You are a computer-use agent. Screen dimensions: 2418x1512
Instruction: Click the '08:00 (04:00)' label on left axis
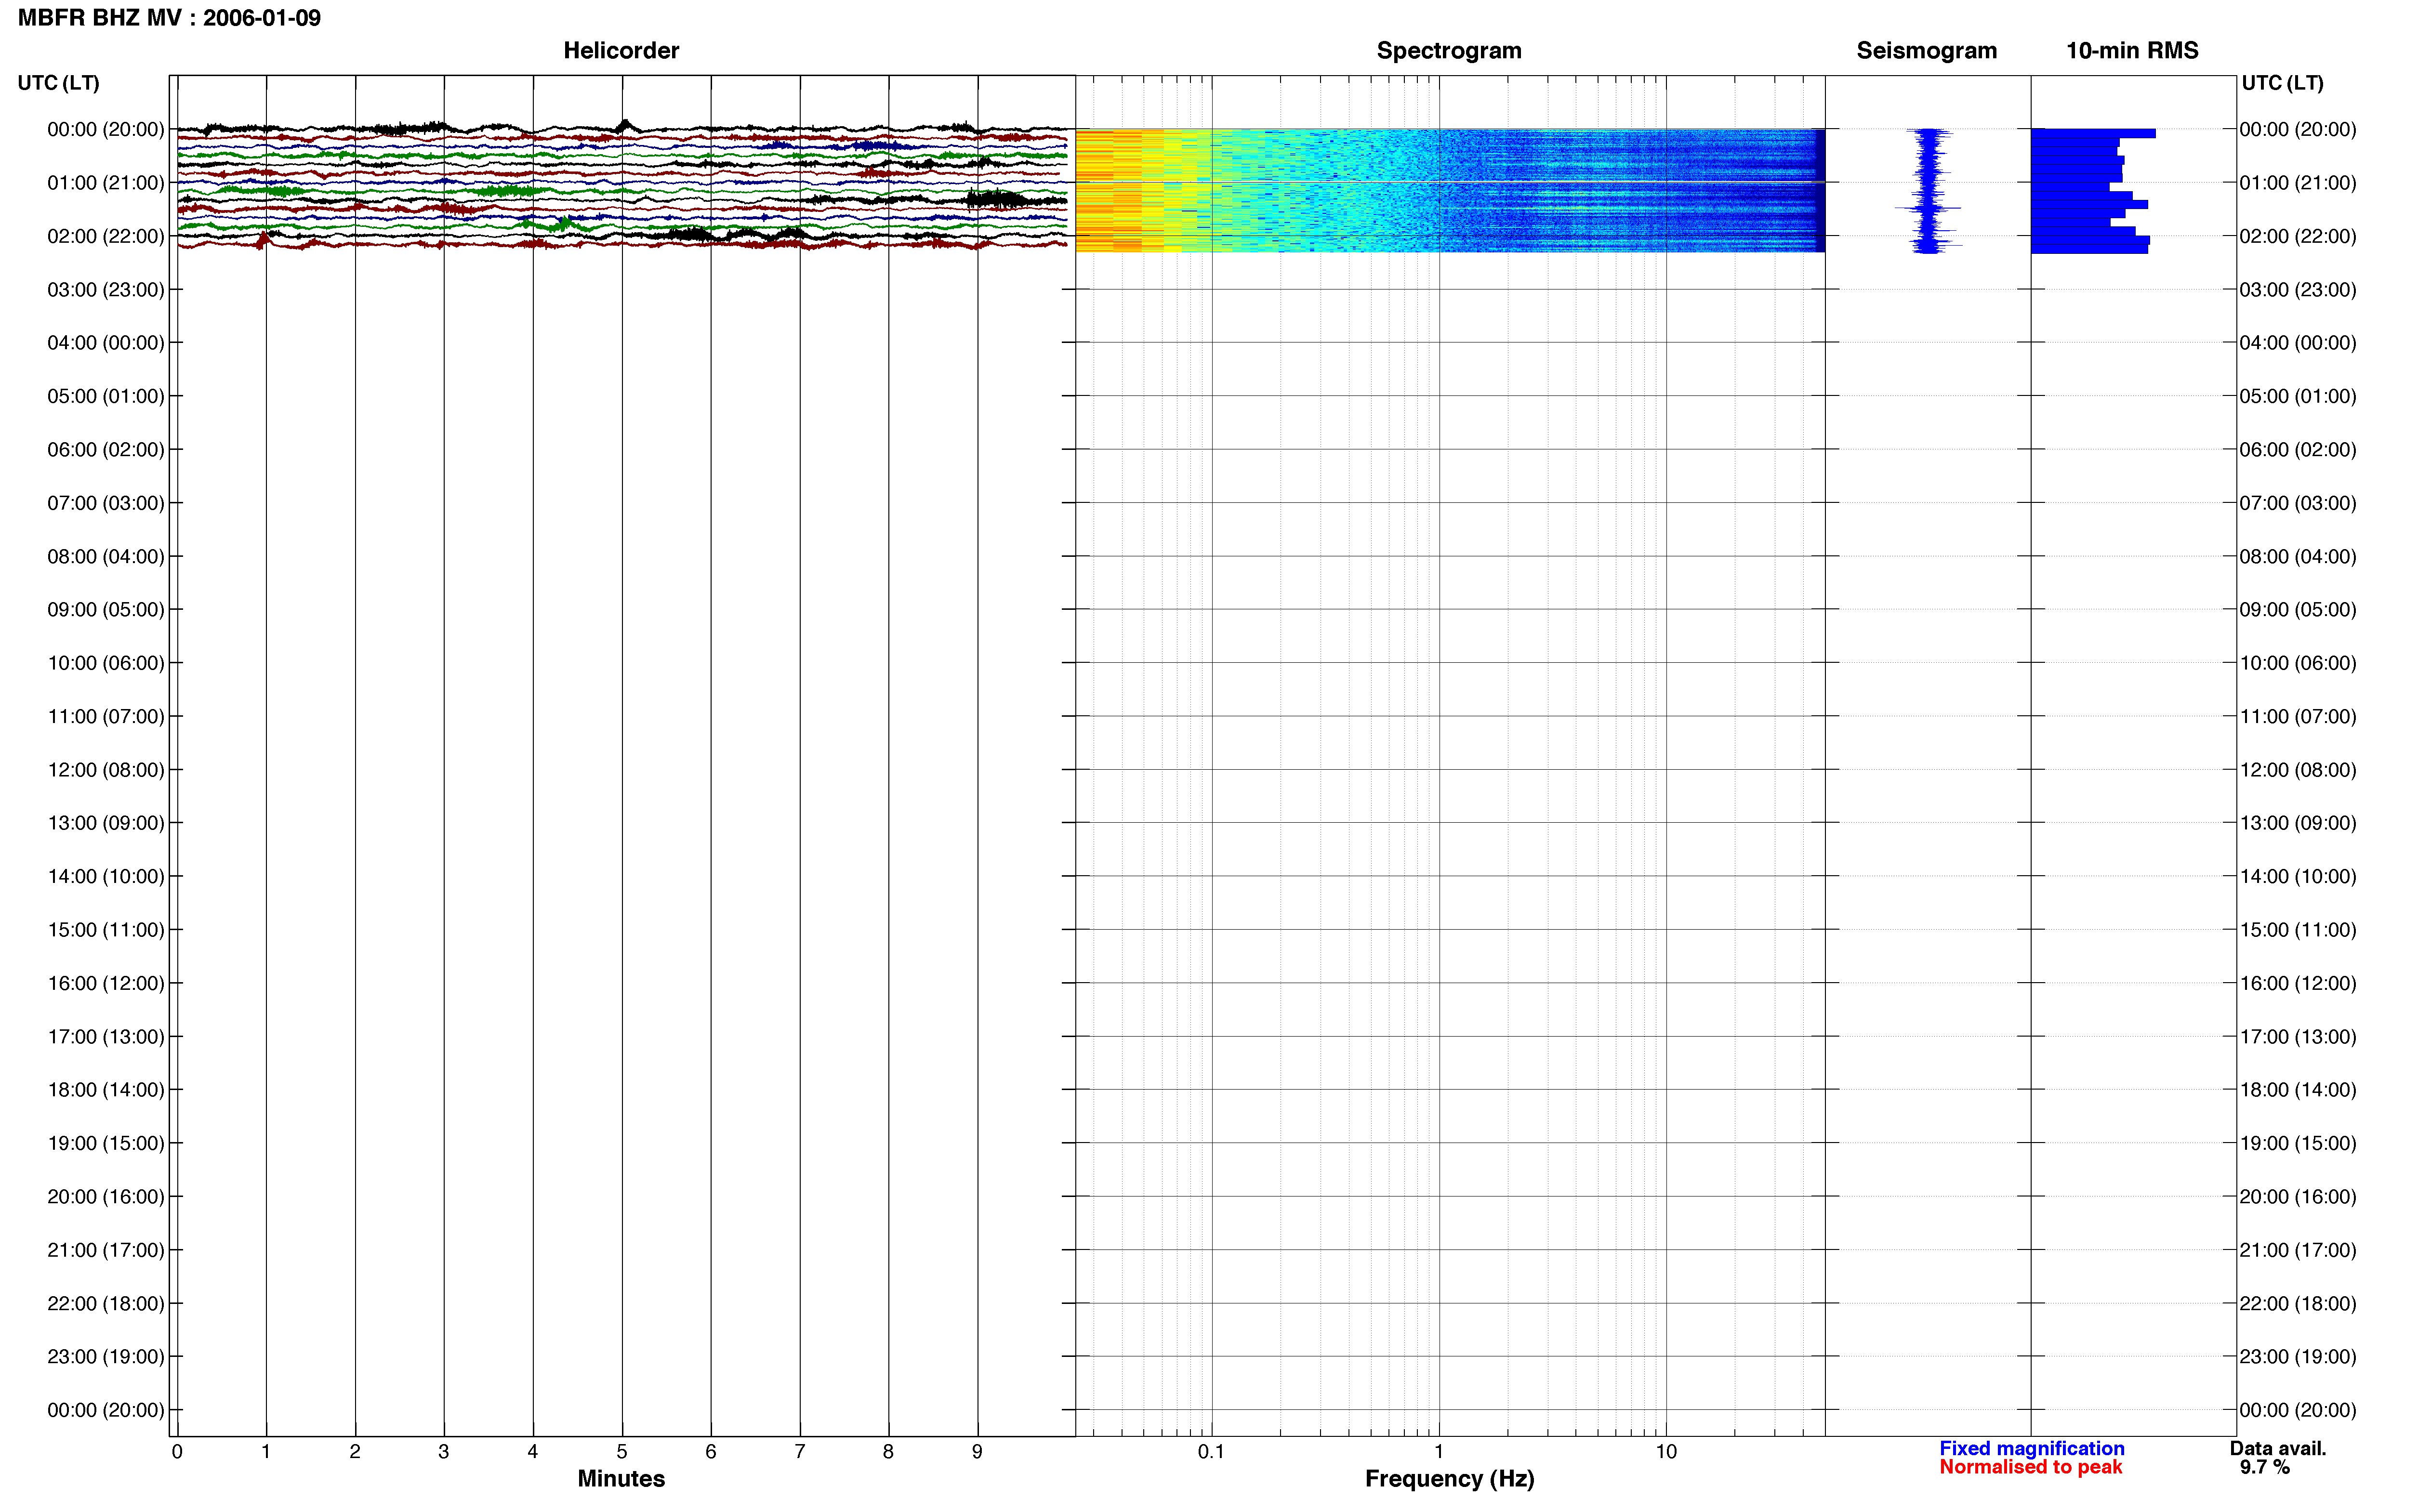click(x=106, y=556)
